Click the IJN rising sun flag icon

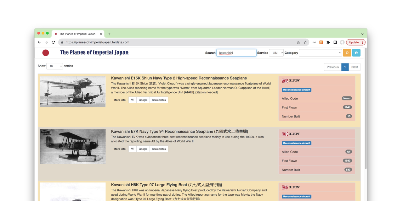(284, 80)
